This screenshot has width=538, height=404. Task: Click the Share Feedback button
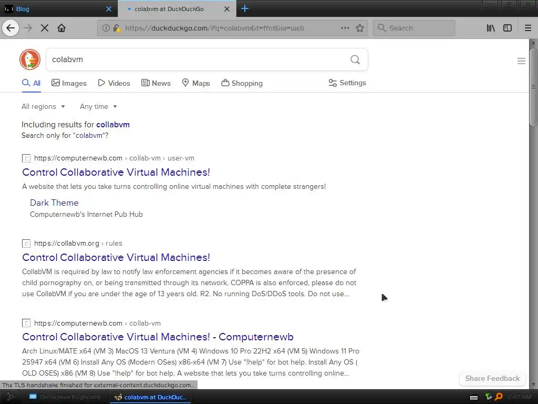click(492, 378)
